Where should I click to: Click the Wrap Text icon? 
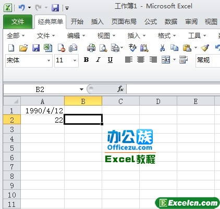click(x=184, y=60)
